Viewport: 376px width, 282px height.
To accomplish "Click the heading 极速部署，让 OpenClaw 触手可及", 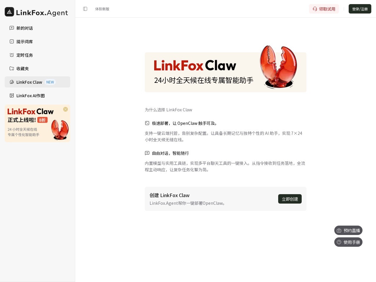I will pyautogui.click(x=185, y=123).
